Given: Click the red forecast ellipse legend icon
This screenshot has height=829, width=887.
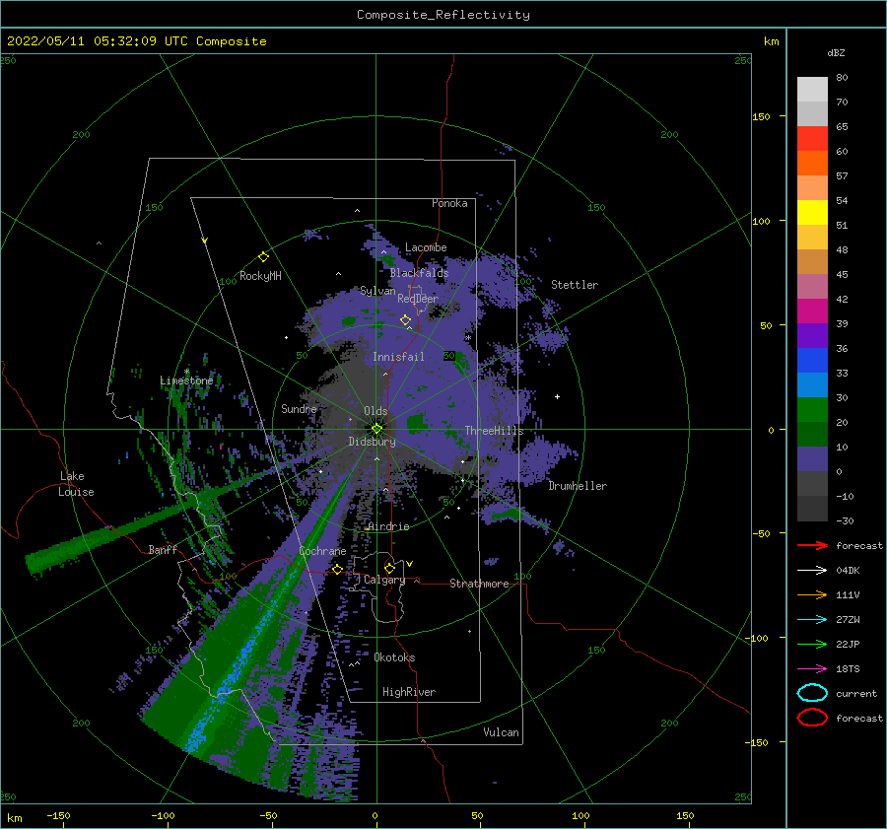Looking at the screenshot, I should point(812,718).
